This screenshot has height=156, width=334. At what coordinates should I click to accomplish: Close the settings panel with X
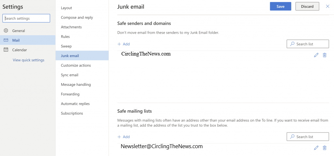pyautogui.click(x=327, y=7)
